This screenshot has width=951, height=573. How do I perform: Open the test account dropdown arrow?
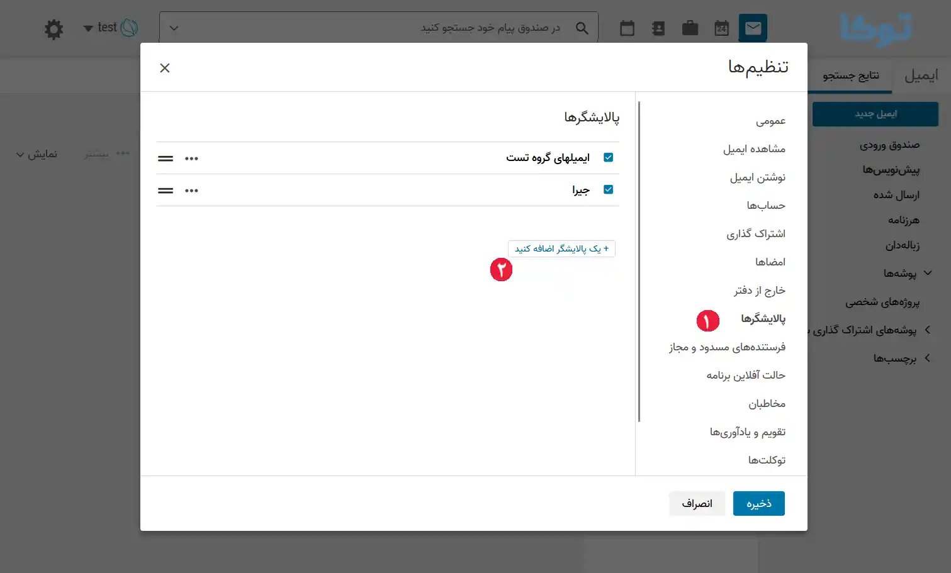coord(88,28)
